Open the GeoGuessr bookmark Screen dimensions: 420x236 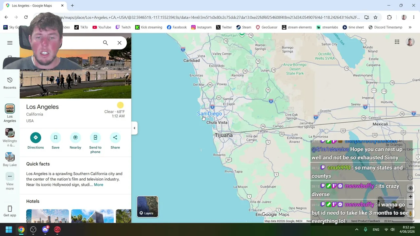266,27
